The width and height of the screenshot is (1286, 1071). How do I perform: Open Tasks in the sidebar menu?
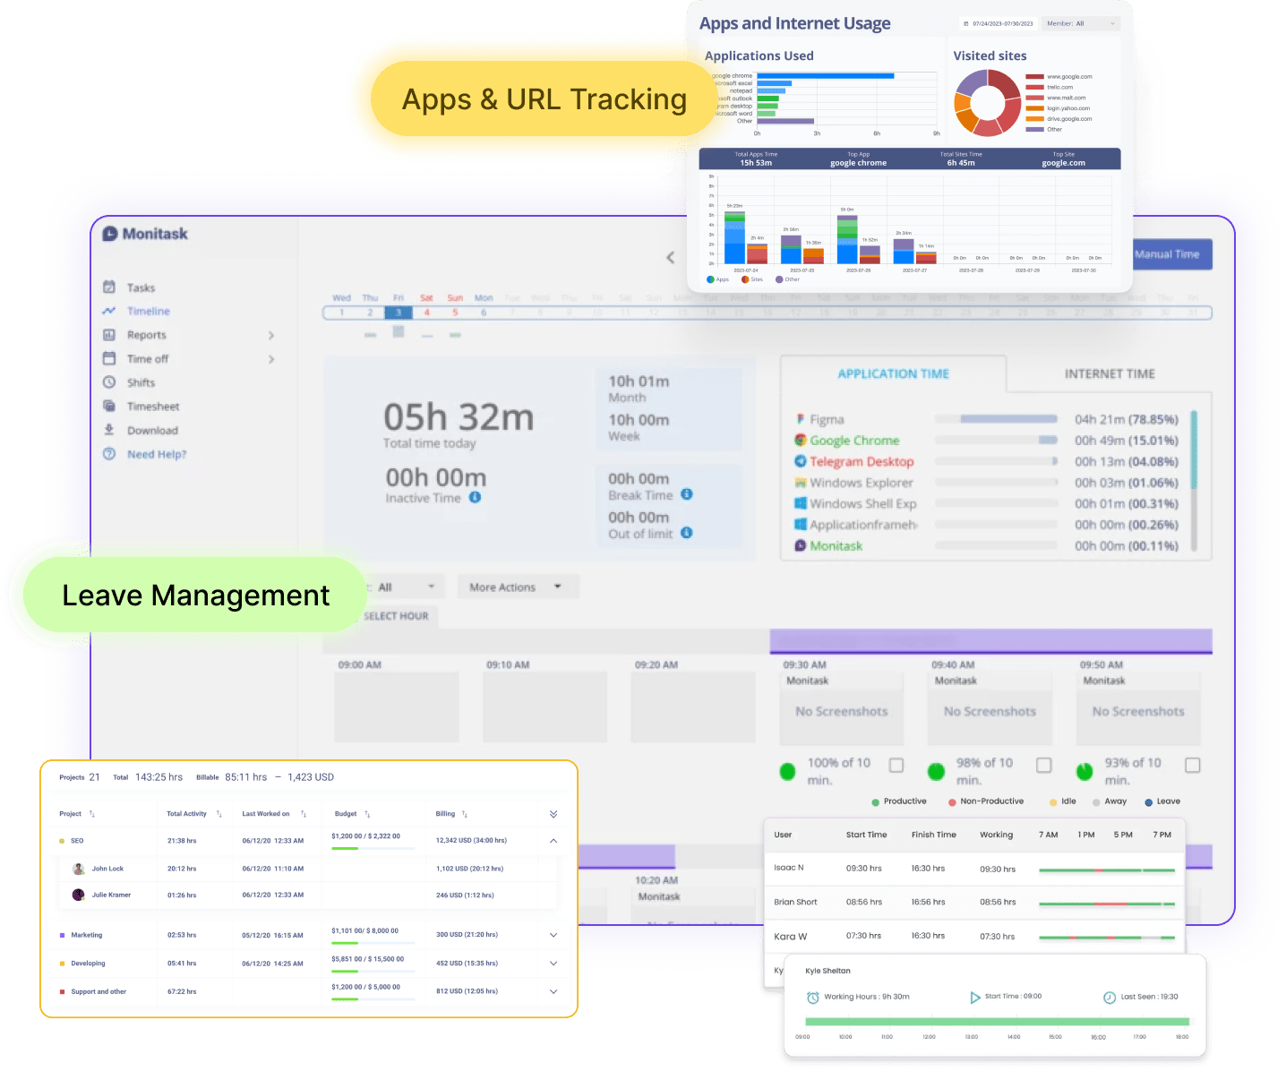point(141,288)
